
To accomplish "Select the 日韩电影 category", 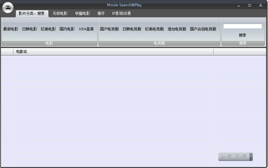I will click(29, 29).
